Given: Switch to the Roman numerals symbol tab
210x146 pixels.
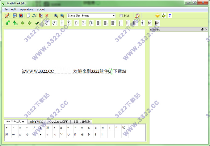Looking at the screenshot, I should pyautogui.click(x=82, y=122).
